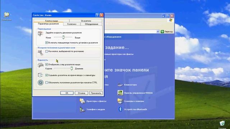Click the pointer trail length slider thumb
Image resolution: width=230 pixels, height=129 pixels.
(72, 68)
